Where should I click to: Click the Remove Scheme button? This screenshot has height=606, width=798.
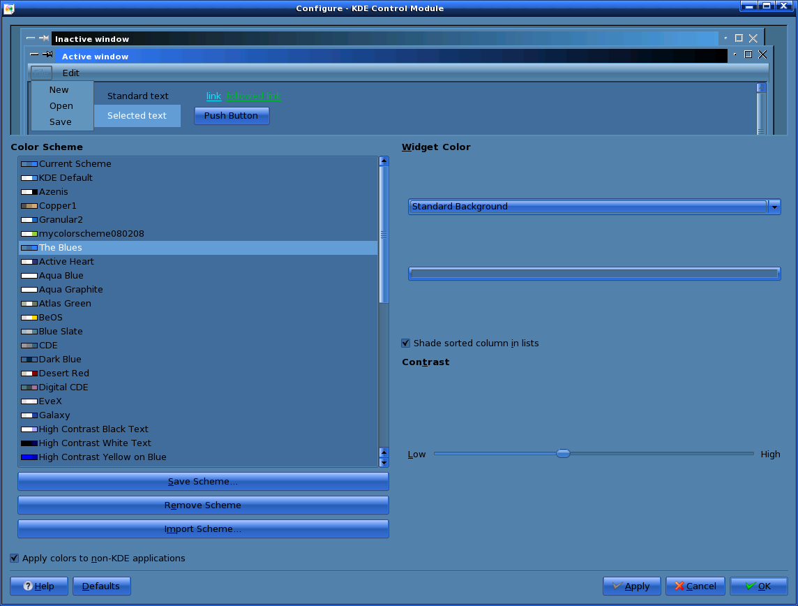203,505
